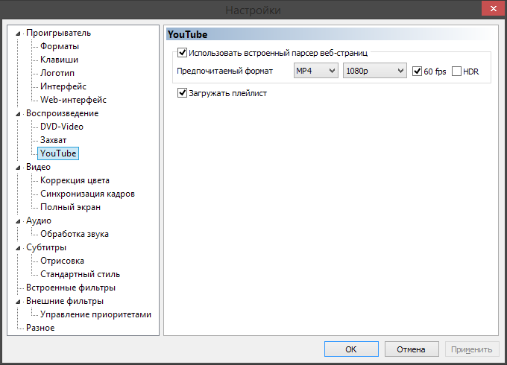Enable the HDR checkbox

click(x=456, y=72)
